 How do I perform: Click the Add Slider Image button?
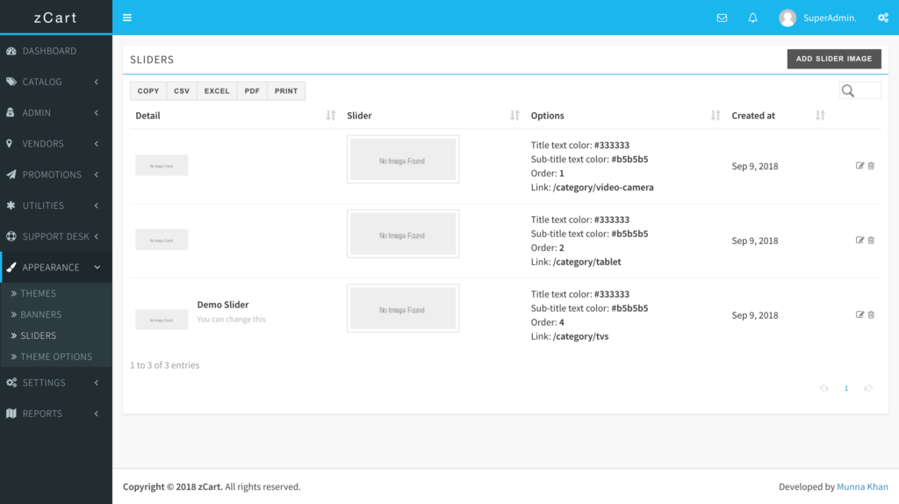click(x=833, y=59)
